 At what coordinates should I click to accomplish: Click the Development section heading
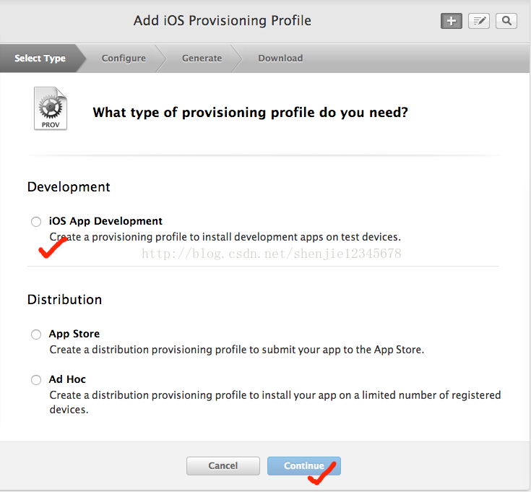pyautogui.click(x=69, y=186)
